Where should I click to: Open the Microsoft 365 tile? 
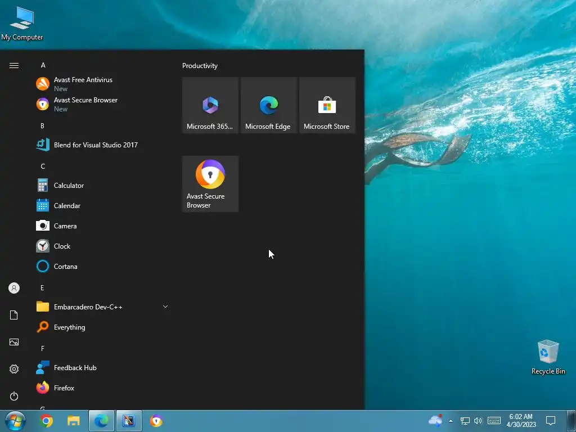click(x=210, y=105)
